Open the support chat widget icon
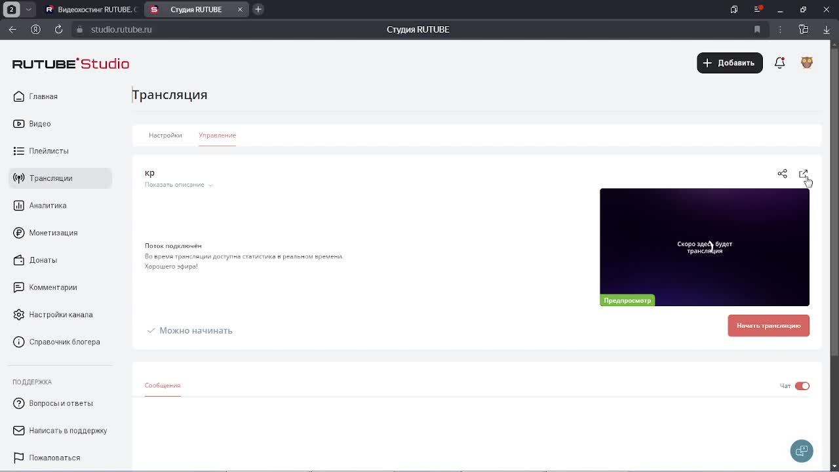839x472 pixels. tap(802, 451)
